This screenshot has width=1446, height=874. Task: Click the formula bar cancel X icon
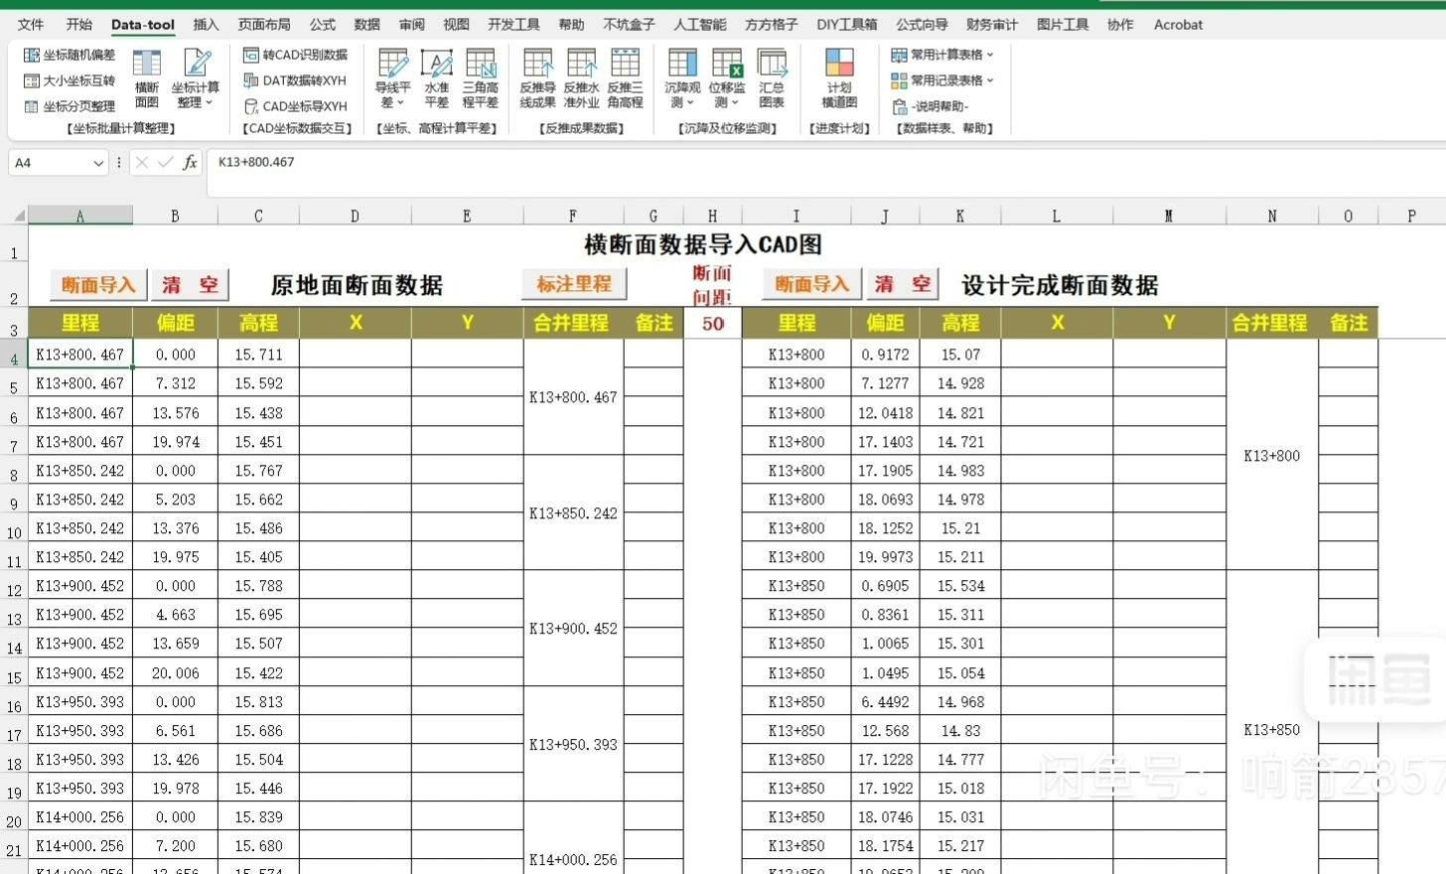click(142, 163)
